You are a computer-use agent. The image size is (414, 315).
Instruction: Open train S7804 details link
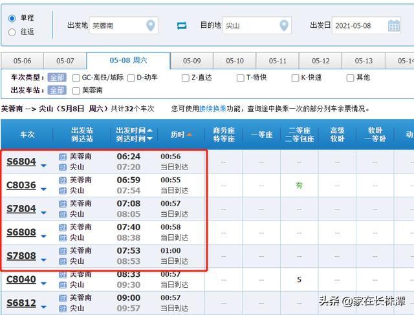click(x=21, y=208)
